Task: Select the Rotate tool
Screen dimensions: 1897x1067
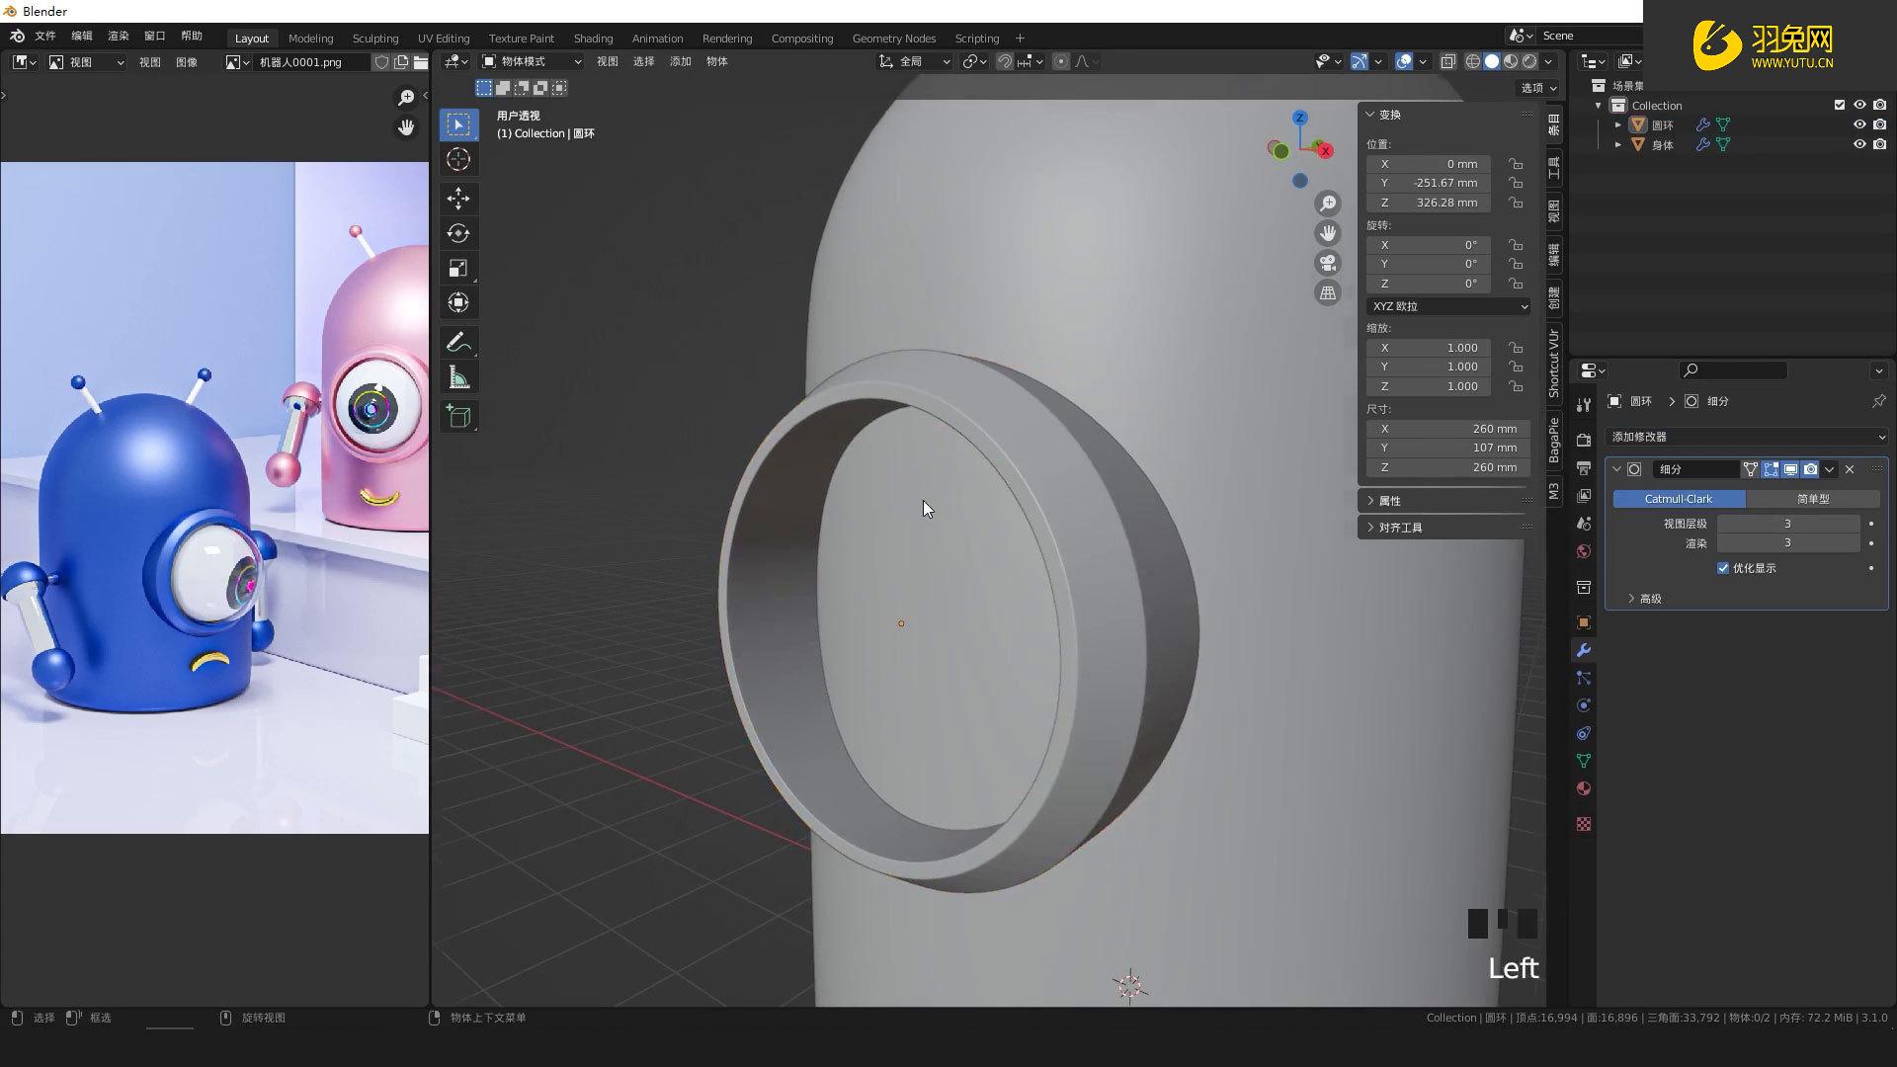Action: (458, 233)
